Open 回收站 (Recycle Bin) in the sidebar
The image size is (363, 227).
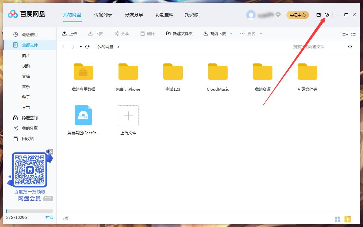pos(28,139)
